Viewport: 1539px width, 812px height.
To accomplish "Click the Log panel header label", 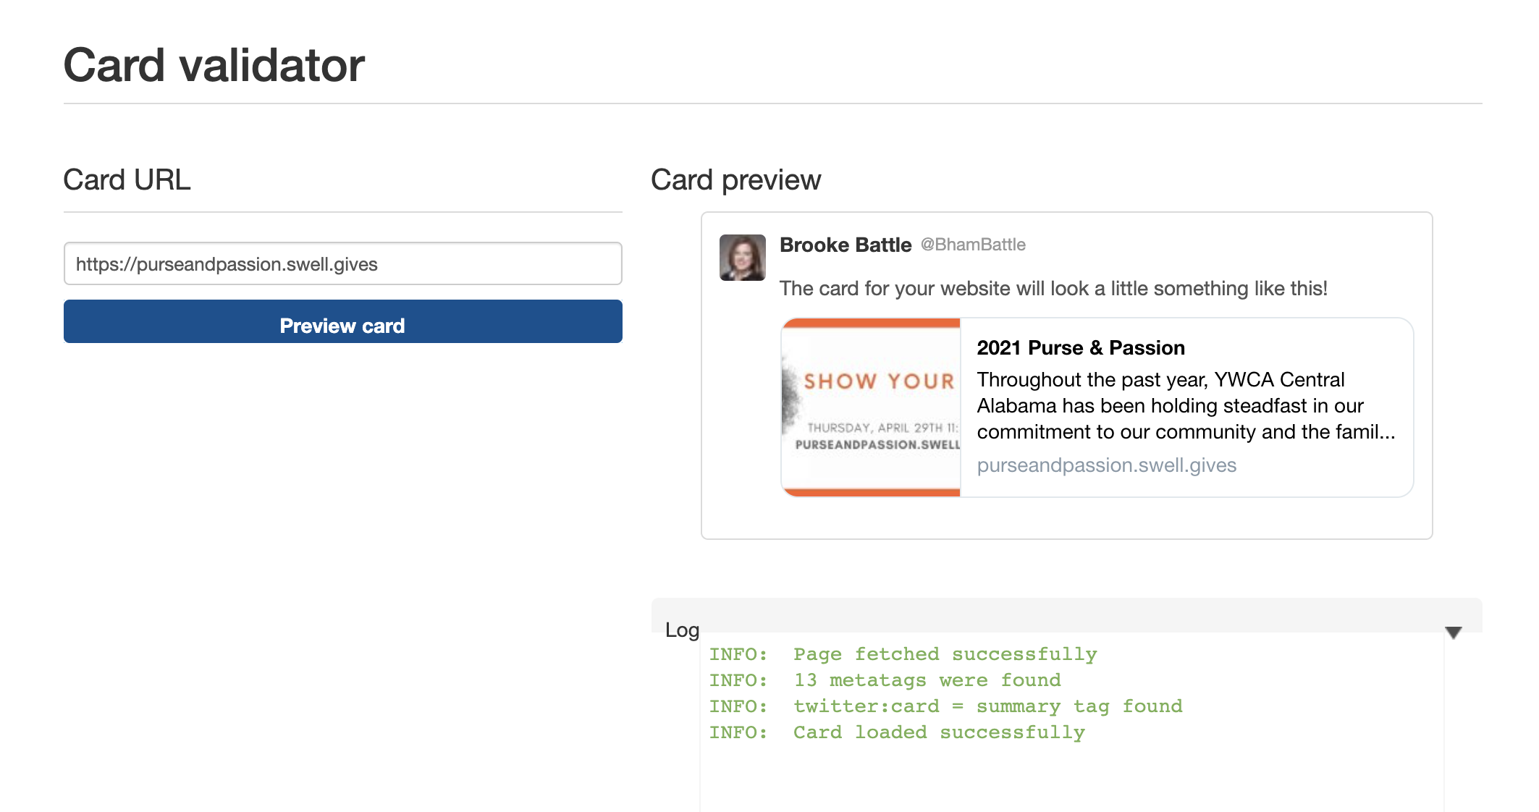I will coord(682,630).
